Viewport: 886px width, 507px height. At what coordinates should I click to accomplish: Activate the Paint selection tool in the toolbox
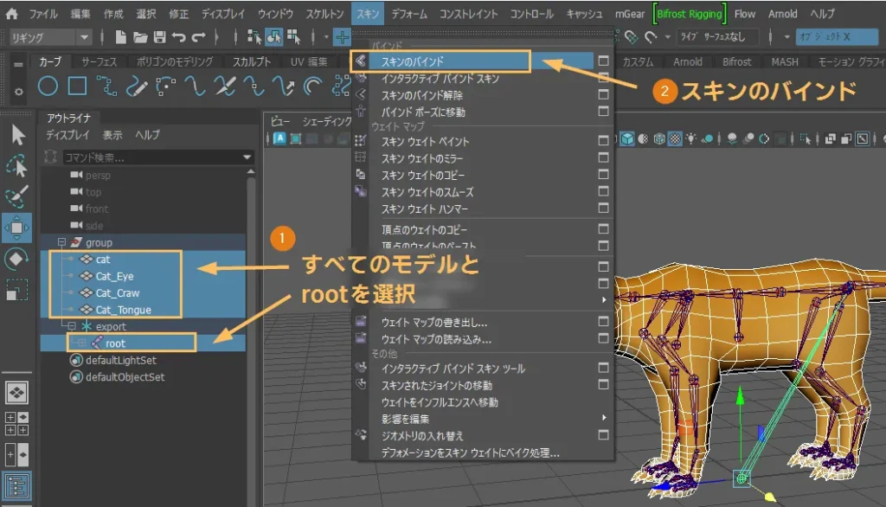click(x=17, y=196)
